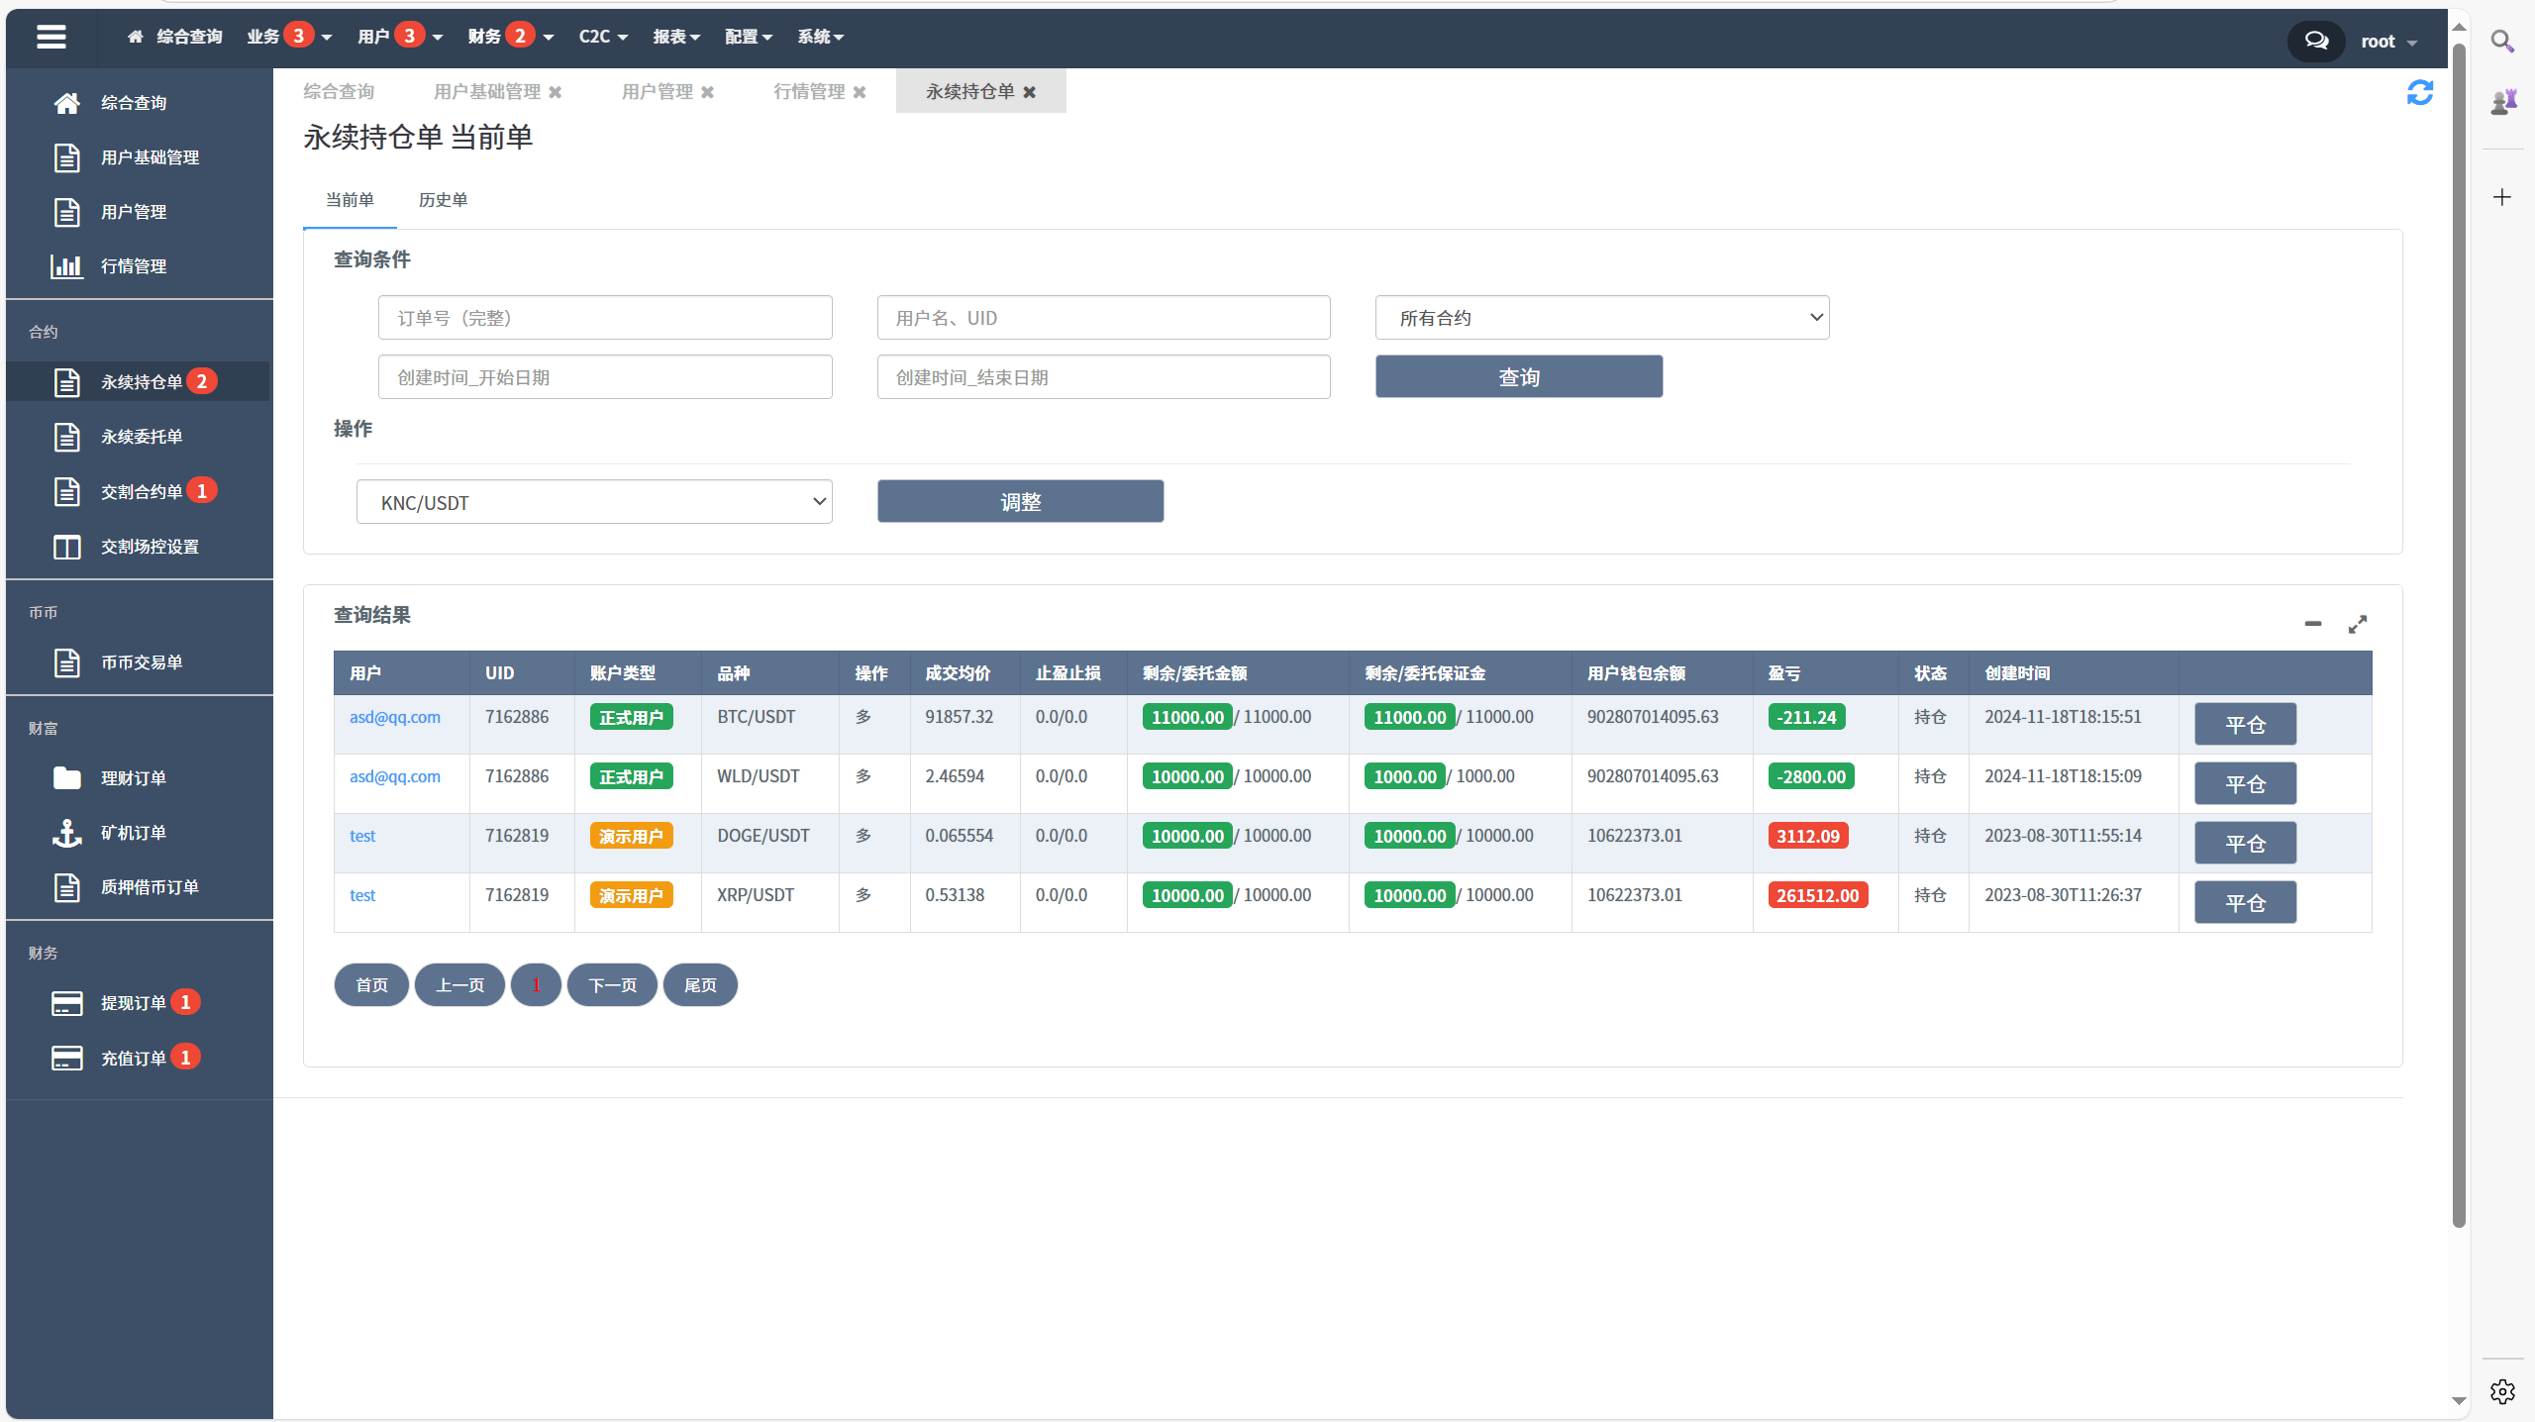
Task: Open 理财订单 via its folder icon in the sidebar
Action: (66, 778)
